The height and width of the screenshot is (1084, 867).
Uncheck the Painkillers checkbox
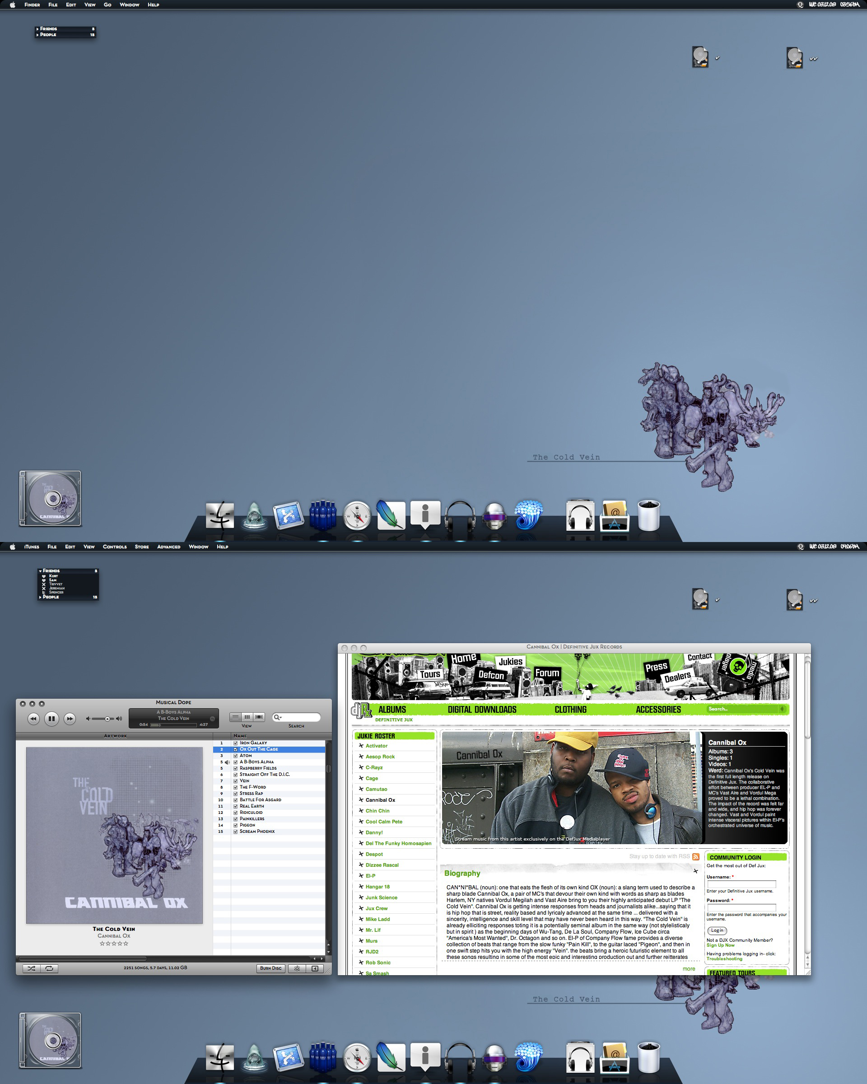(235, 819)
